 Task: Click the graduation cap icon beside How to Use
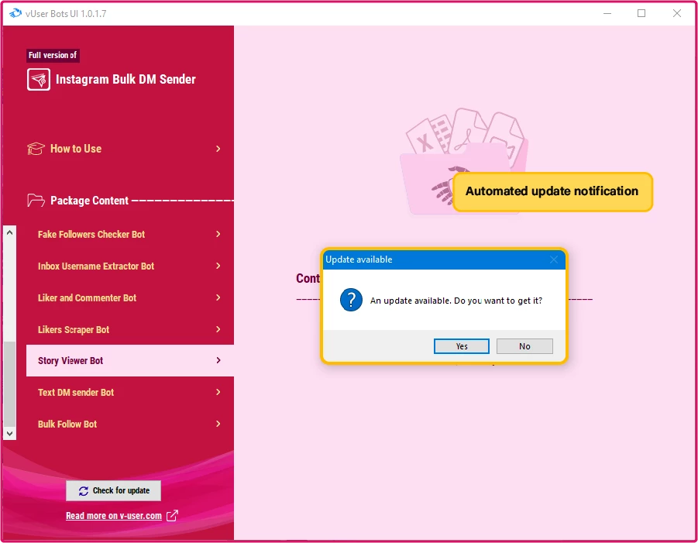pos(36,149)
